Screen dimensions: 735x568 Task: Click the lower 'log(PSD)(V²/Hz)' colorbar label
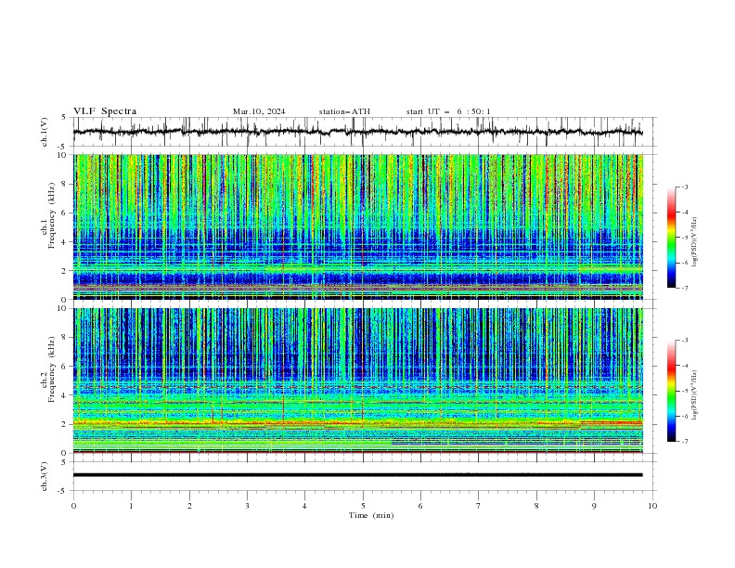(x=694, y=395)
